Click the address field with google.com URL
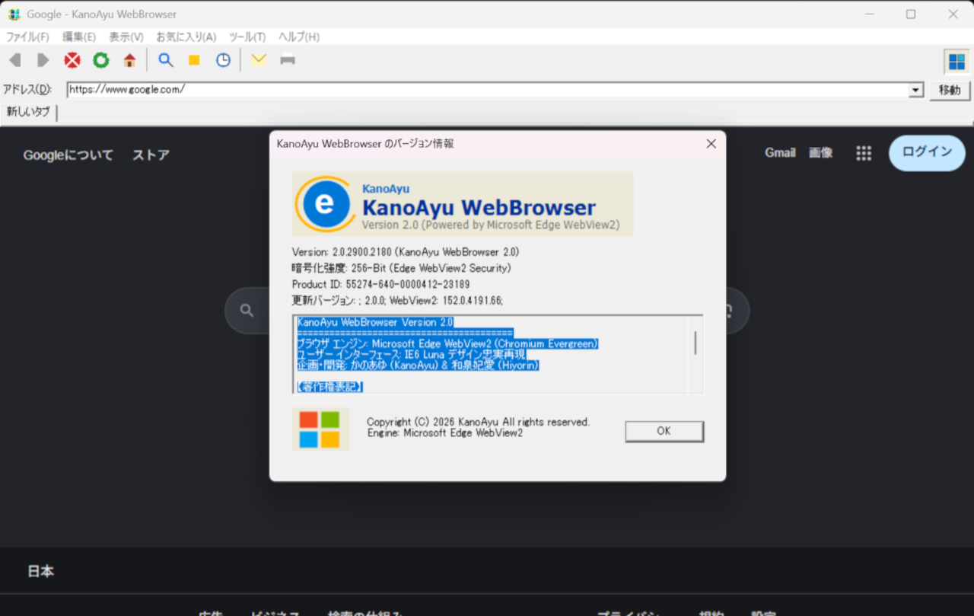 click(488, 90)
